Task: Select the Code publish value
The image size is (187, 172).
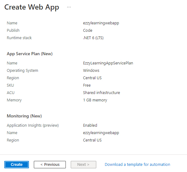Action: click(88, 30)
